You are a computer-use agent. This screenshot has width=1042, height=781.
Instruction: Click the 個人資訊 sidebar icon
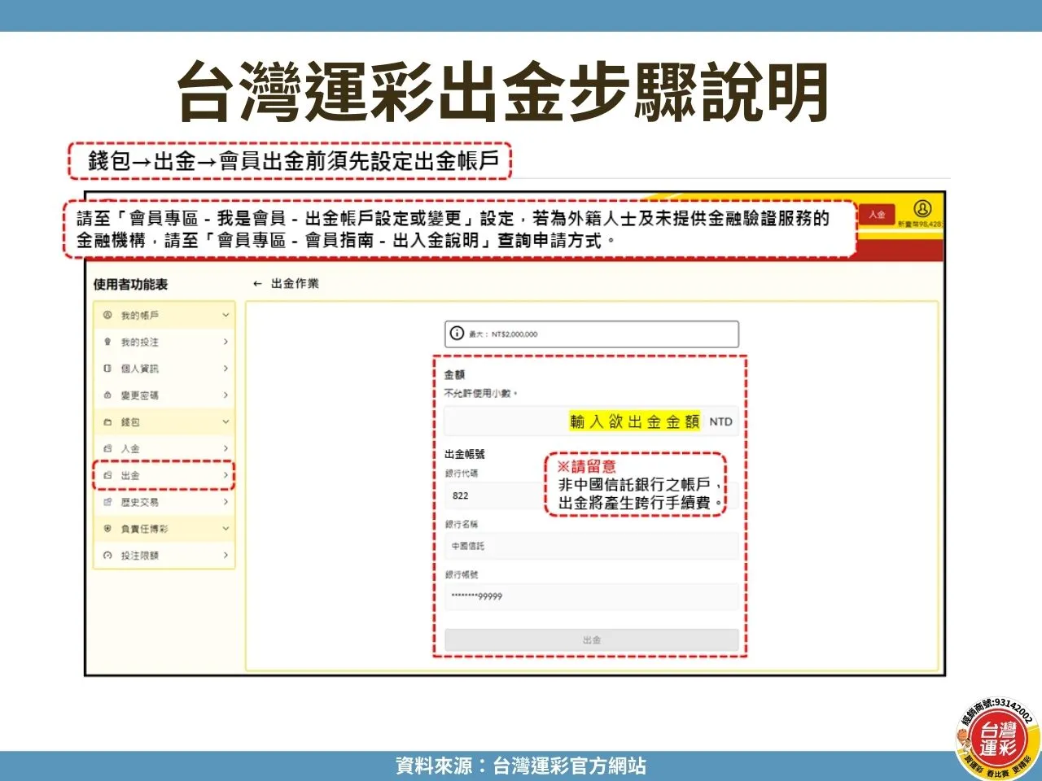(107, 369)
